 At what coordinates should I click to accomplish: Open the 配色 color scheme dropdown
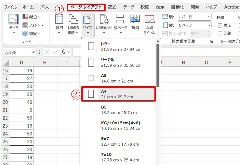[x=31, y=17]
